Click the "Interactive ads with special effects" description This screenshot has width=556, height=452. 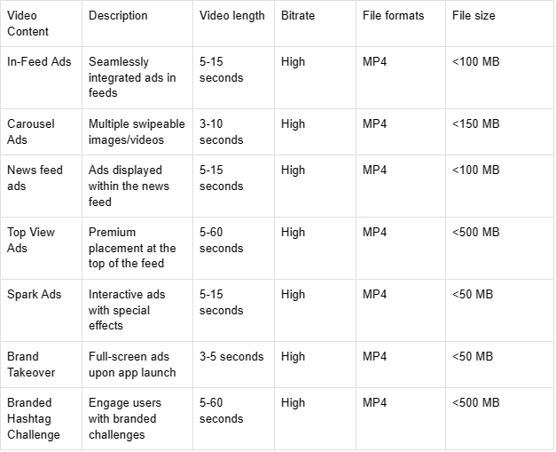127,310
